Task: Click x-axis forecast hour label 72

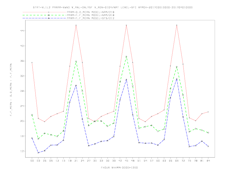Action: pyautogui.click(x=183, y=161)
